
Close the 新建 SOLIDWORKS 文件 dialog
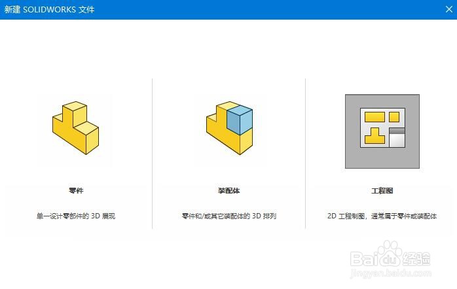(449, 9)
